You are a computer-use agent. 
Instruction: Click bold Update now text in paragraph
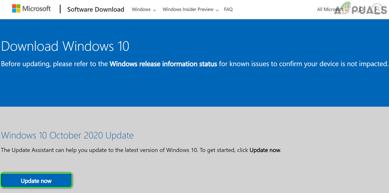click(265, 150)
